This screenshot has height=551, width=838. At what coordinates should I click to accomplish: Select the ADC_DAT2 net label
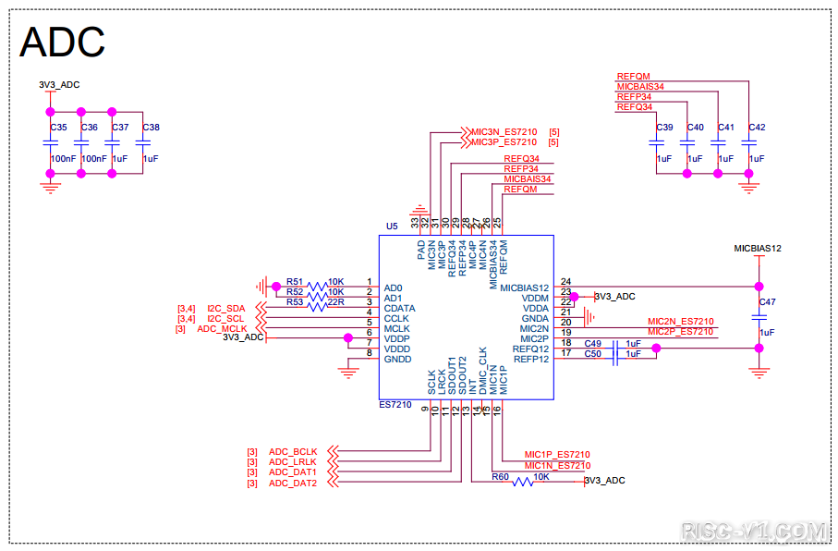(293, 484)
